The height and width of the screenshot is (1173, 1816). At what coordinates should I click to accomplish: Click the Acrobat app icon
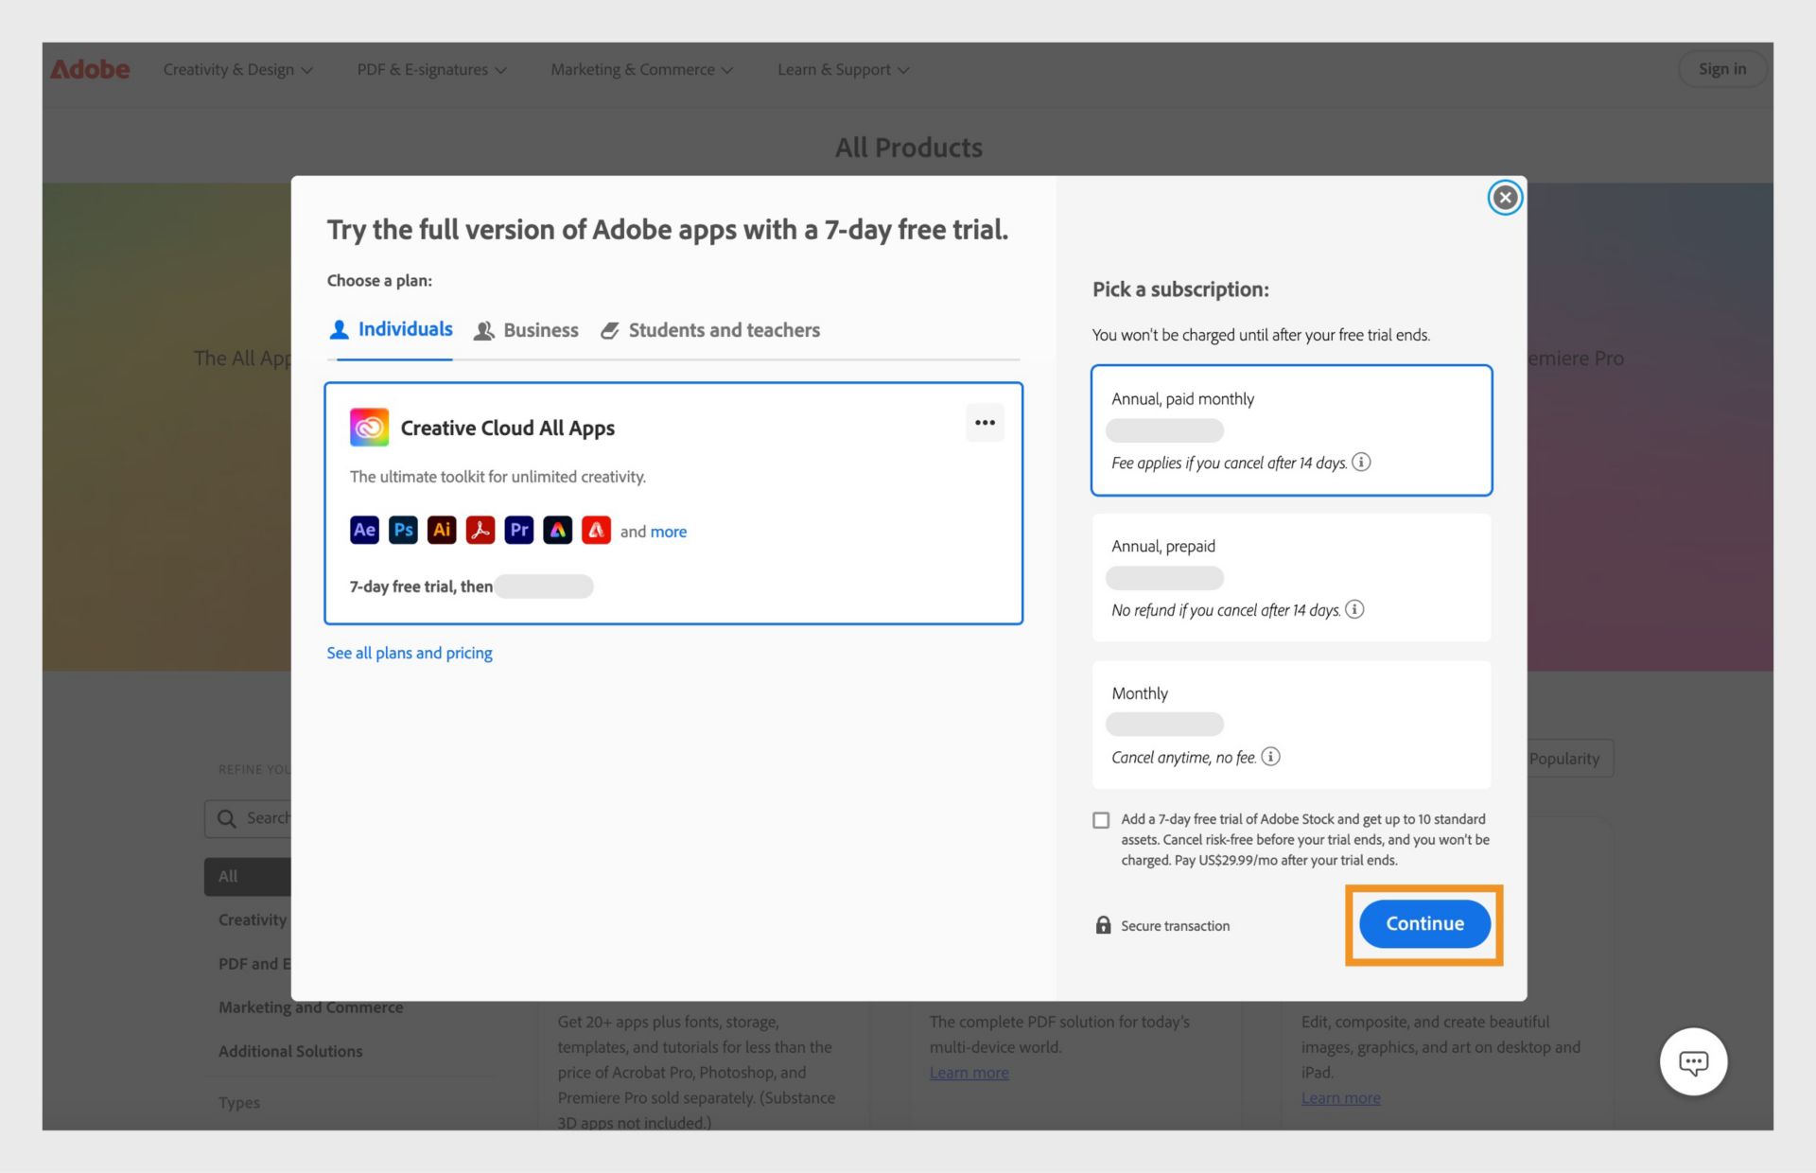click(480, 531)
